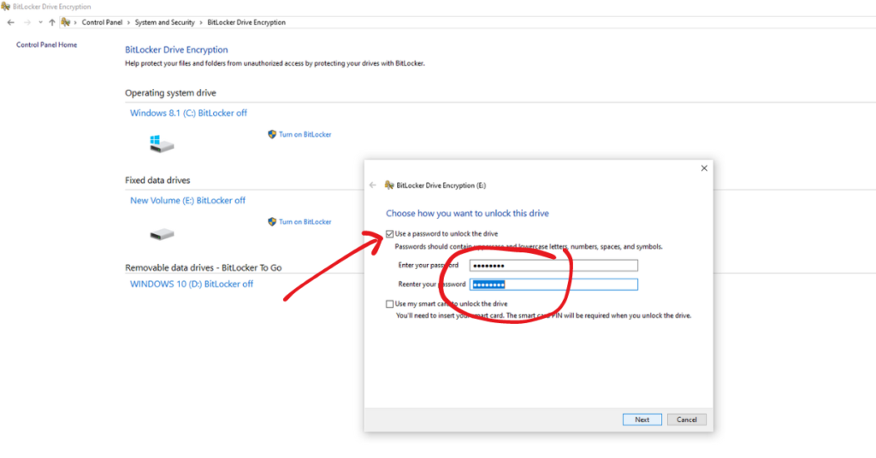Click the Cancel button

coord(687,420)
